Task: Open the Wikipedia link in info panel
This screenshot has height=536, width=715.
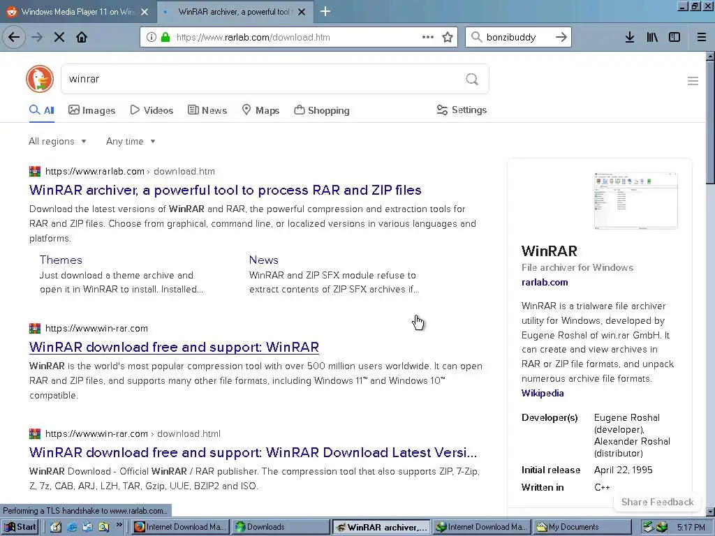Action: tap(542, 393)
